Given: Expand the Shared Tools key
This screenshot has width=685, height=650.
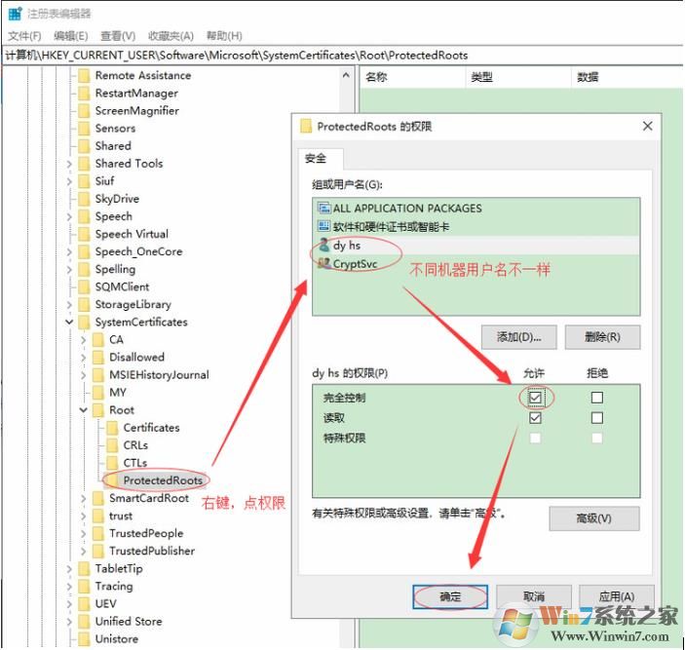Looking at the screenshot, I should (x=69, y=164).
